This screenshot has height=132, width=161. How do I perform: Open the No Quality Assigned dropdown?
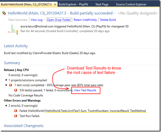coord(138,13)
